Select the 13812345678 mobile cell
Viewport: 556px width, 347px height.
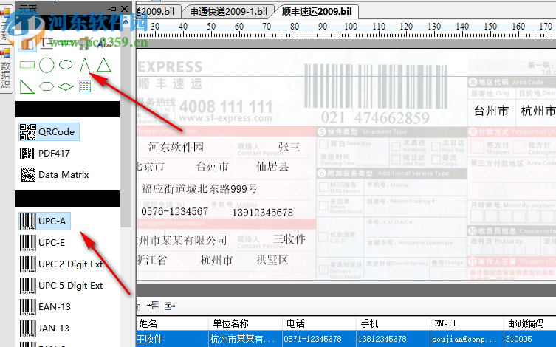(x=393, y=339)
